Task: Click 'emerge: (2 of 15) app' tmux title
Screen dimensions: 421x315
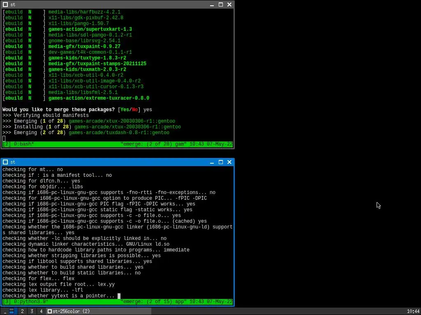Action: coord(153,301)
